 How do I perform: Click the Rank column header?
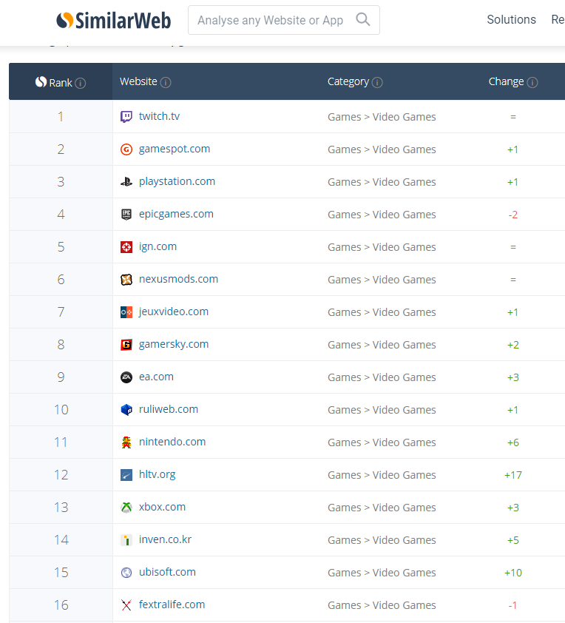point(61,83)
